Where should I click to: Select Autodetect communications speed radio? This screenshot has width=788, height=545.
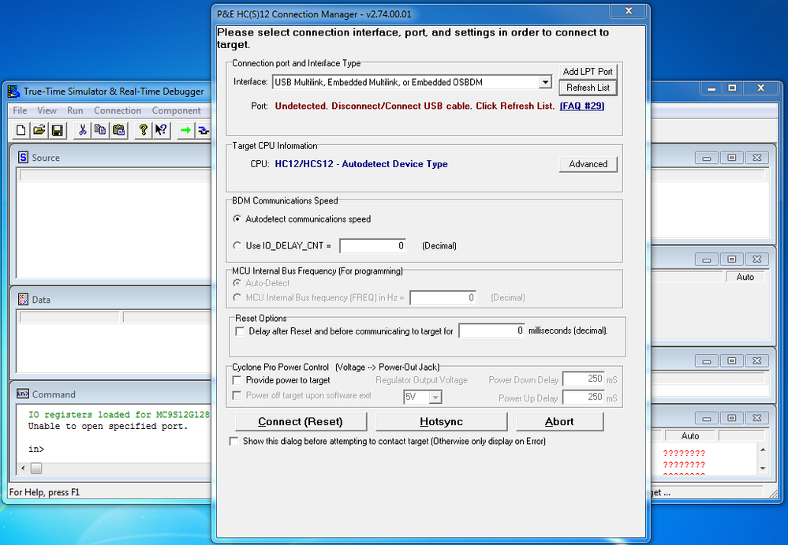(237, 219)
